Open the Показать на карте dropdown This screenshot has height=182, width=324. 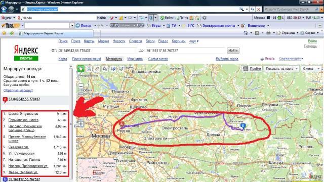click(x=281, y=69)
